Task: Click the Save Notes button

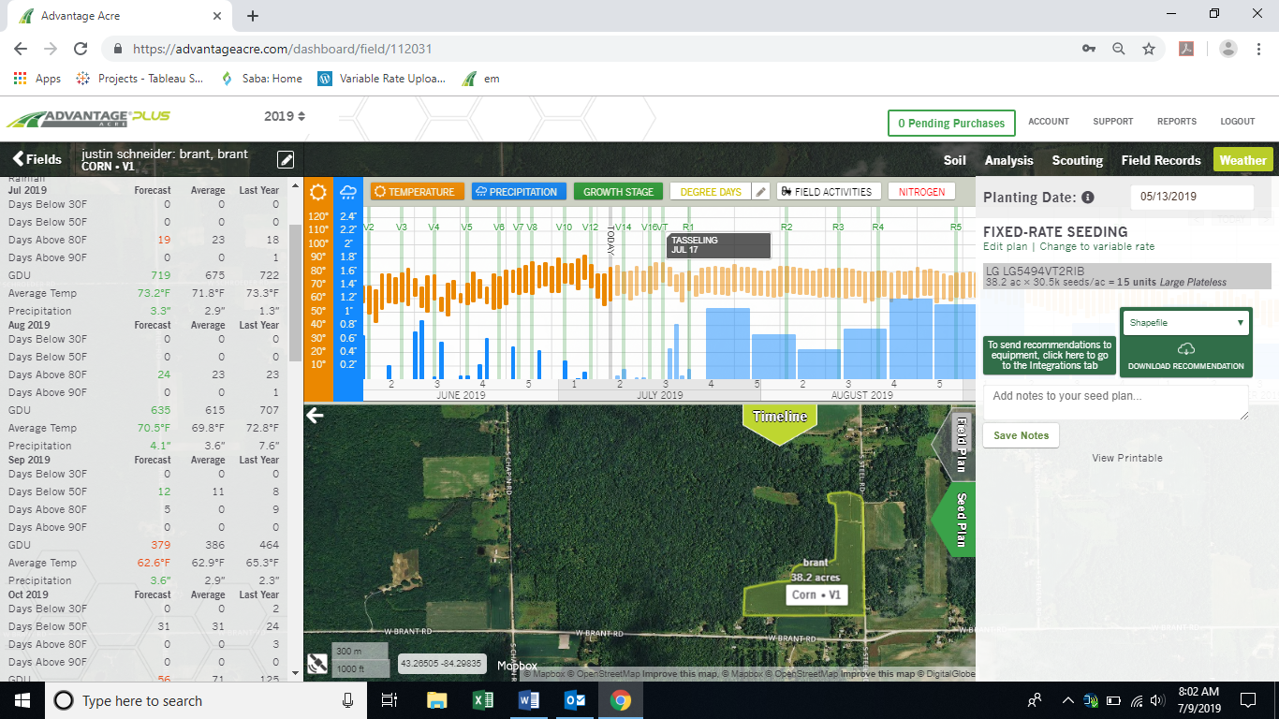Action: [1020, 434]
